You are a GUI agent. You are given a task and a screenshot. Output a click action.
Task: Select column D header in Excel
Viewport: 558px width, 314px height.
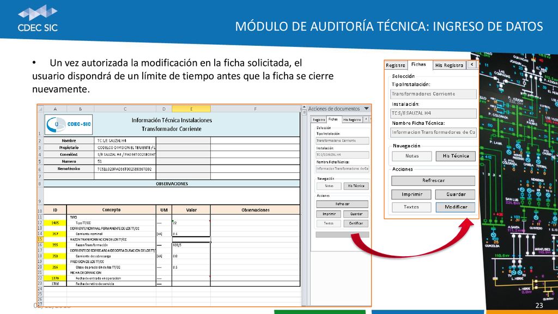[163, 109]
